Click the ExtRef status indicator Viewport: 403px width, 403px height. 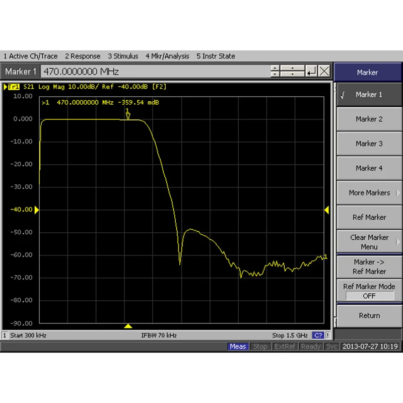pos(285,347)
